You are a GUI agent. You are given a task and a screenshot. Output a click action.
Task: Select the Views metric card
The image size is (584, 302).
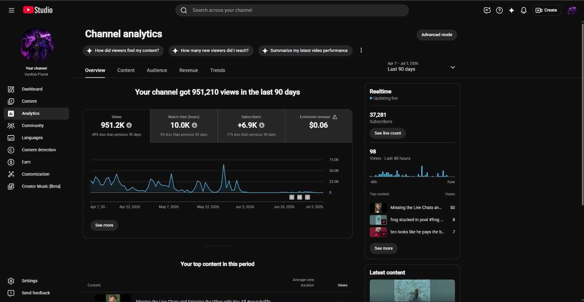coord(116,126)
